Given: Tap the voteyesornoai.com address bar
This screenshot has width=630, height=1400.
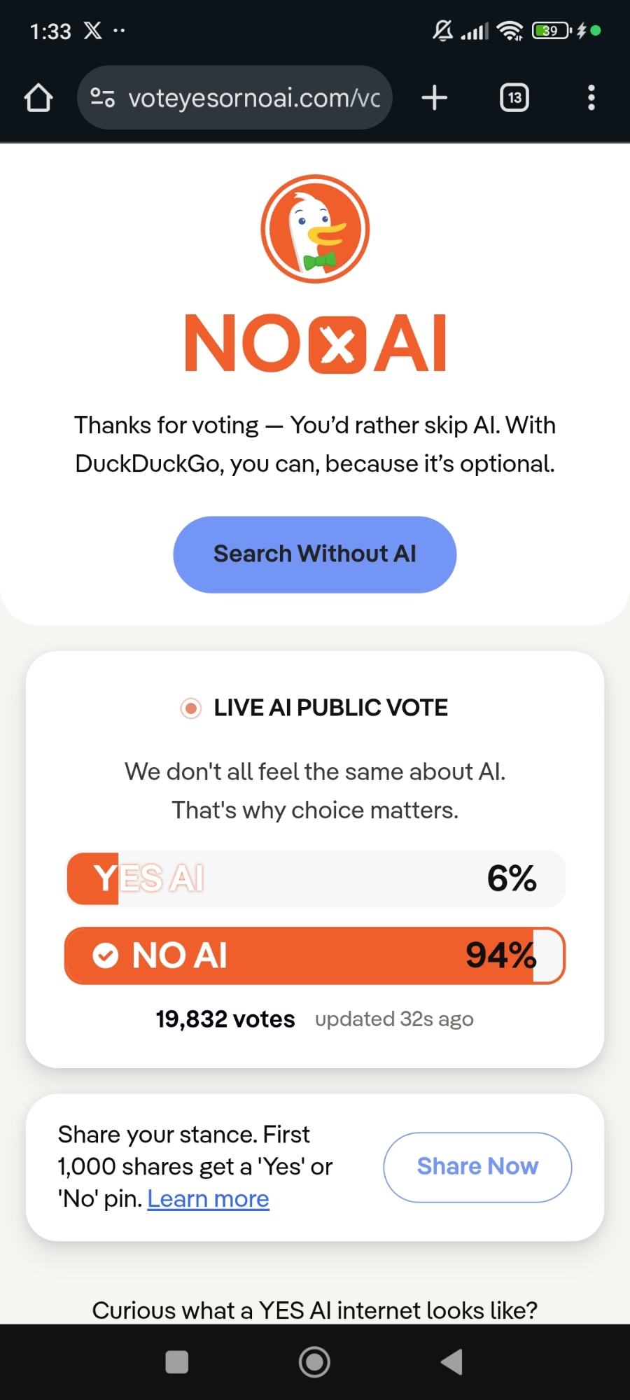Looking at the screenshot, I should click(x=253, y=98).
